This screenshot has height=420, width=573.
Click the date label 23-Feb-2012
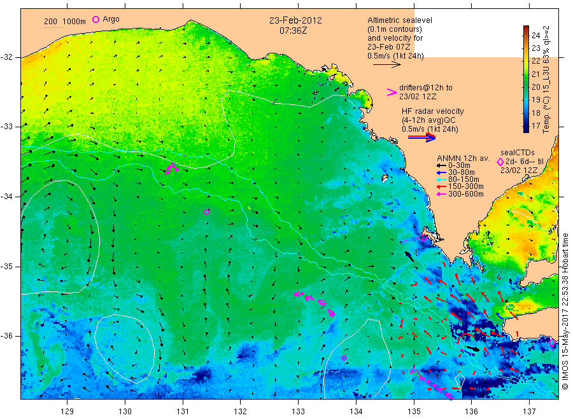coord(295,20)
